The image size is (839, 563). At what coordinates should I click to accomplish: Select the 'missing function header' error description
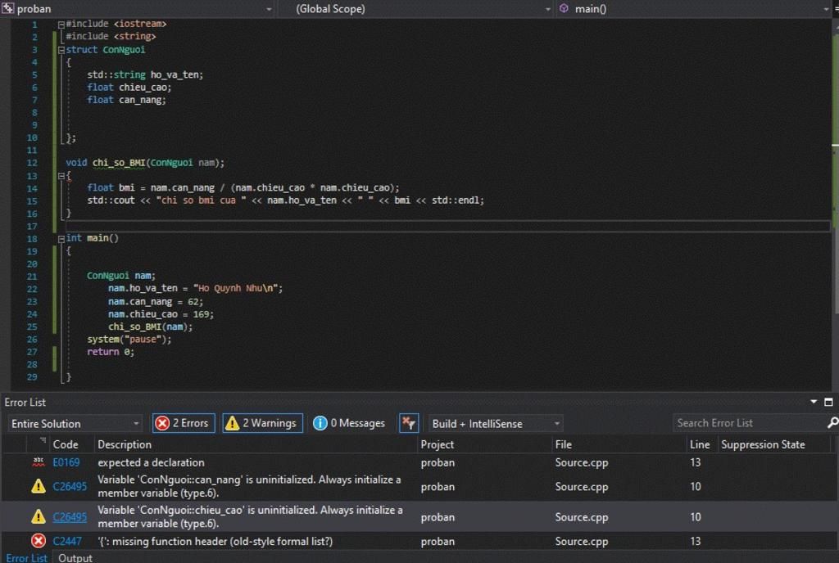tap(215, 542)
